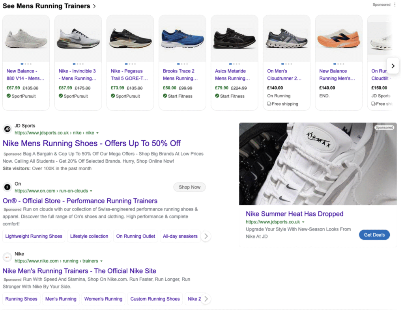Click the Start Fitness checkmark under Brooks Trace 2
404x311 pixels.
coord(165,96)
